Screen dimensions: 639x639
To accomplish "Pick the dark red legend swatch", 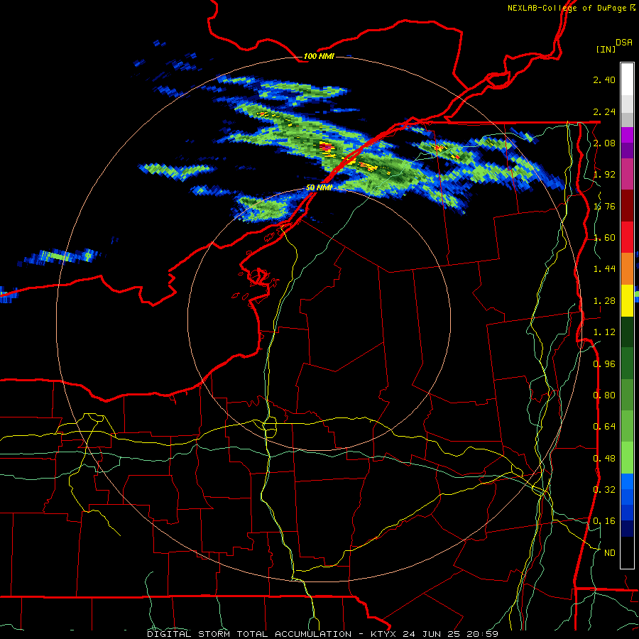I will [627, 206].
